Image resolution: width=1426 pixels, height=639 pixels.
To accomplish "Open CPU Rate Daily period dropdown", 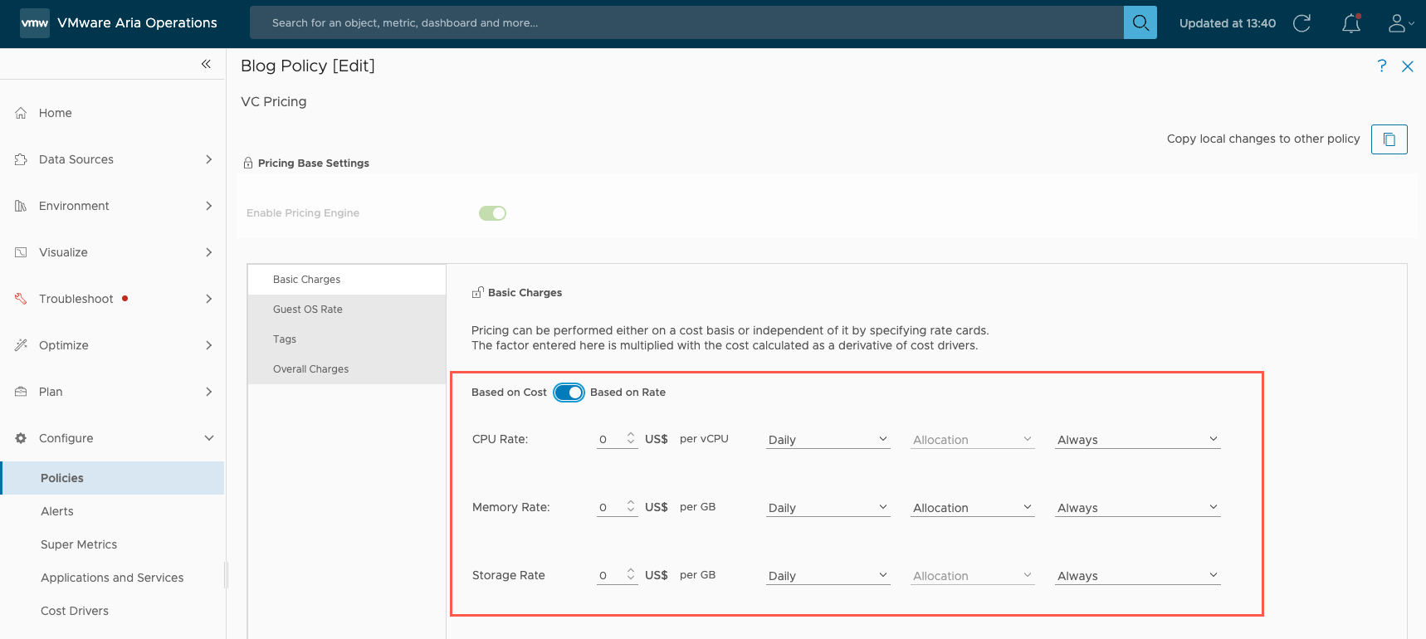I will coord(828,440).
